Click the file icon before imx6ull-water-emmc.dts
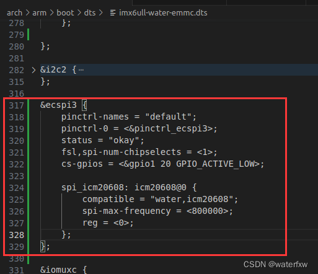Image resolution: width=318 pixels, height=274 pixels. [113, 13]
